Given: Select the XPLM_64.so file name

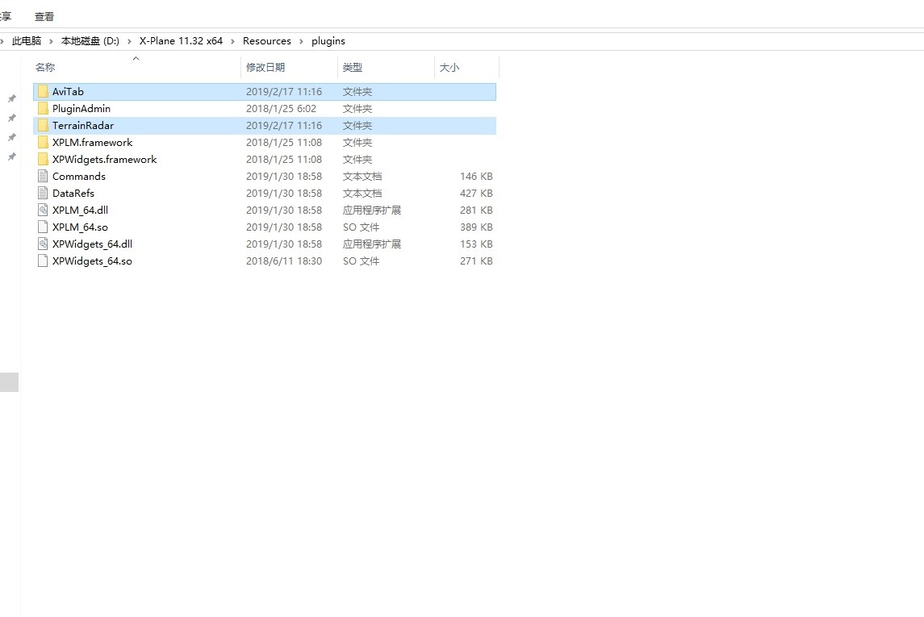Looking at the screenshot, I should click(x=80, y=227).
